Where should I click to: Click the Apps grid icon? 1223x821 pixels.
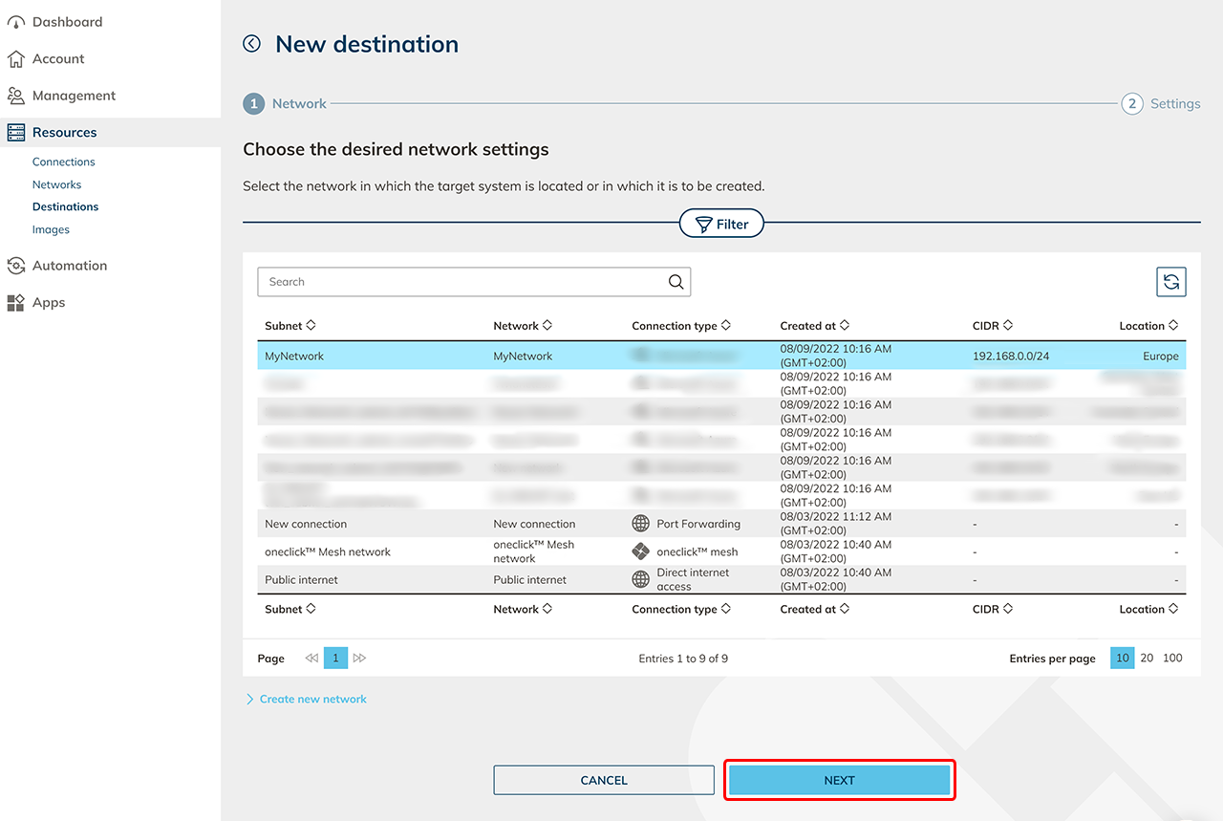(x=15, y=303)
